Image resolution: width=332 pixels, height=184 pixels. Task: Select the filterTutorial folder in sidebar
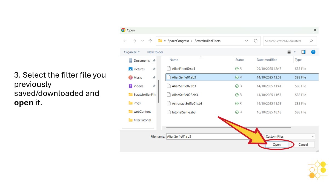142,120
